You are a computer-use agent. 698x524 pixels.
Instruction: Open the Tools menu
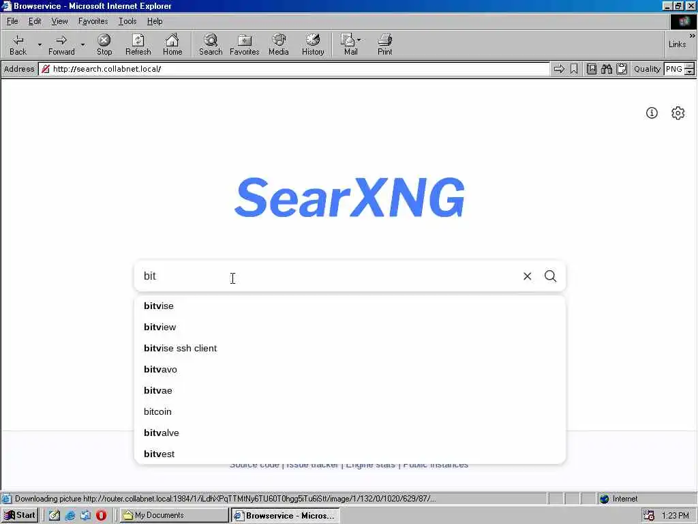(x=127, y=21)
